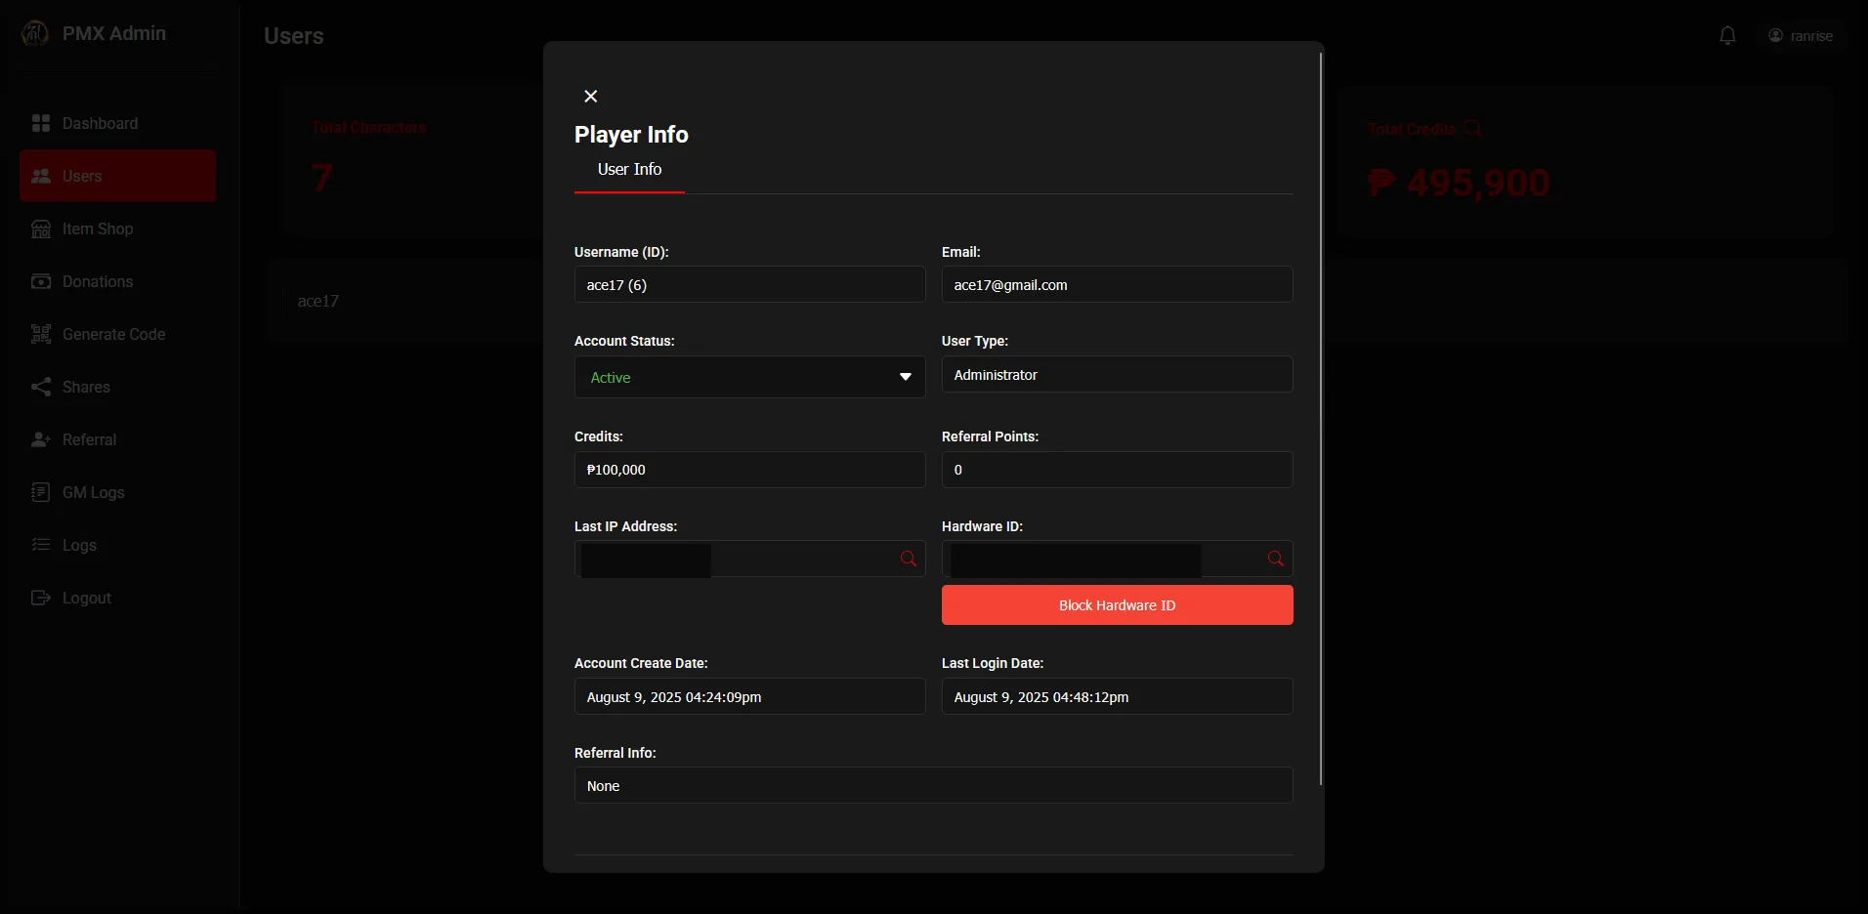Click the Account Status dropdown arrow

point(906,377)
